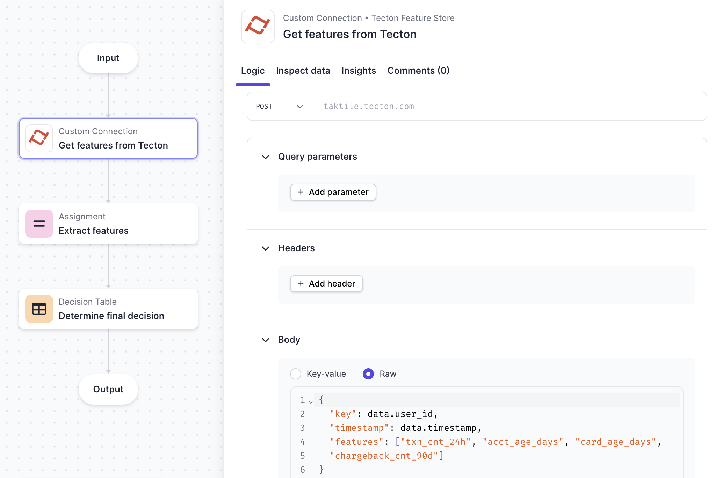Collapse the code block with the line 1 fold arrow
The height and width of the screenshot is (478, 715).
tap(311, 401)
